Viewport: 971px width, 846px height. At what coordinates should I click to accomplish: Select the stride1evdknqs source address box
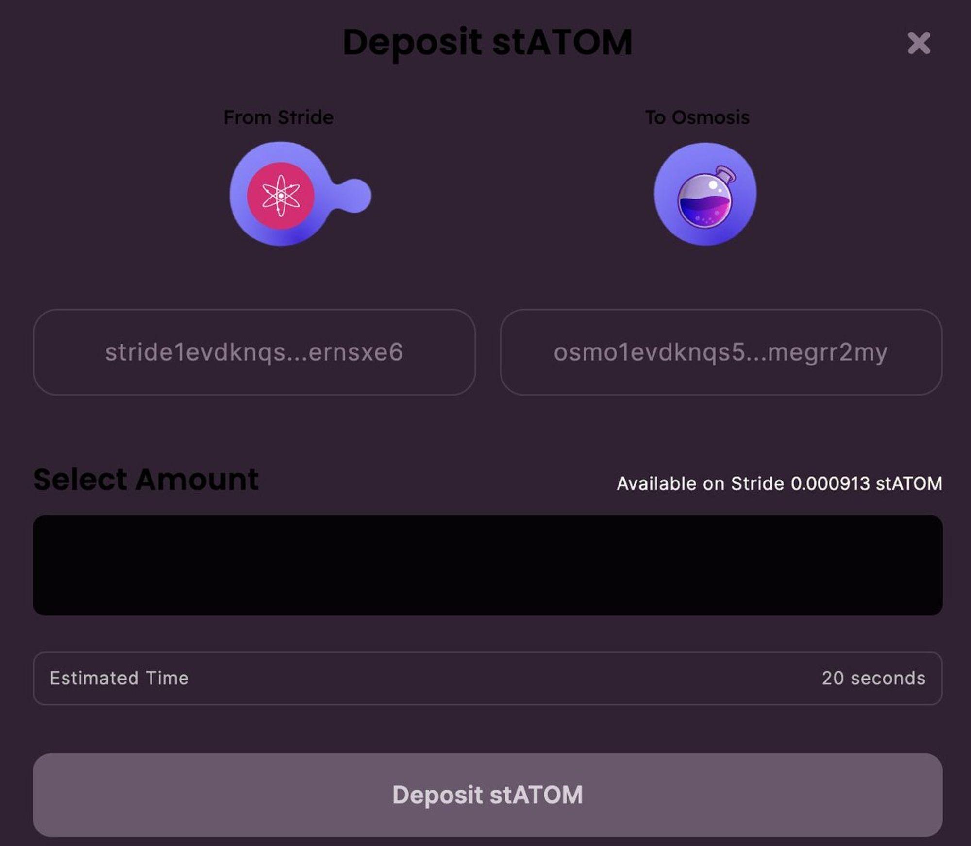click(254, 352)
